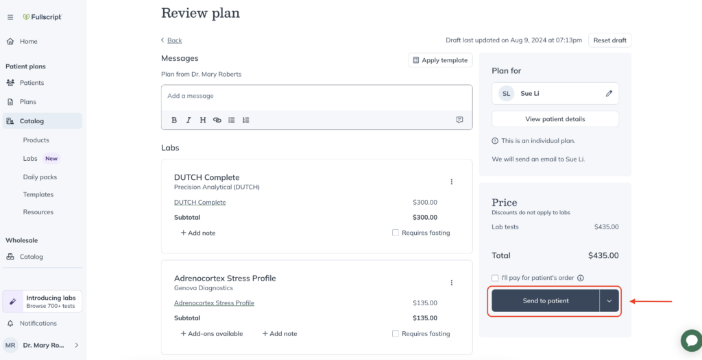
Task: Click the MR user avatar
Action: click(x=10, y=345)
